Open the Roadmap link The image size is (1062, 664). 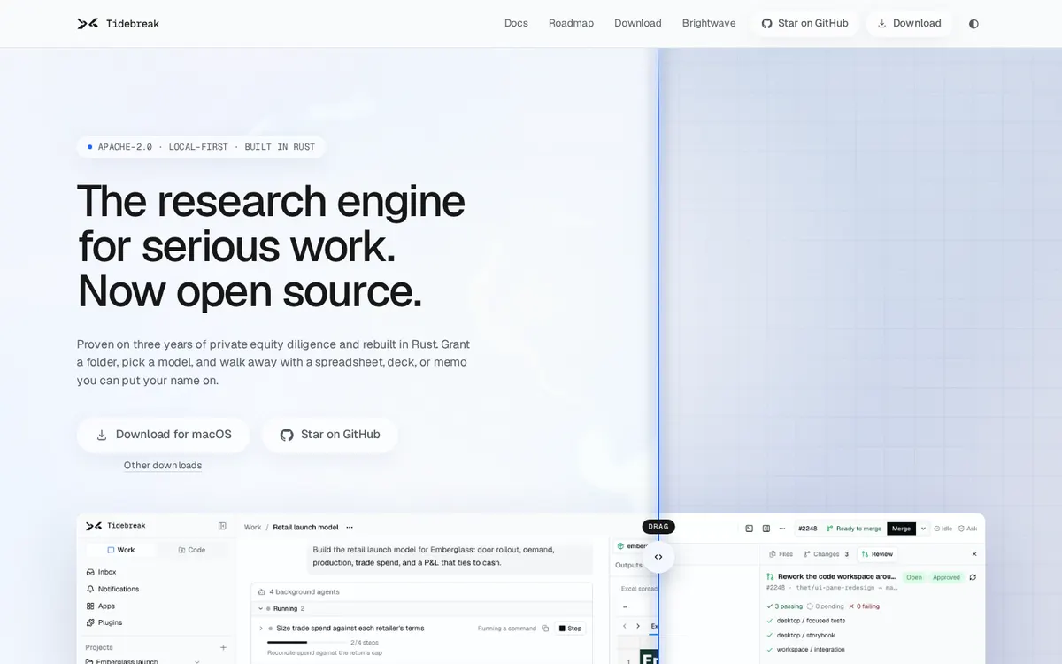pos(571,24)
